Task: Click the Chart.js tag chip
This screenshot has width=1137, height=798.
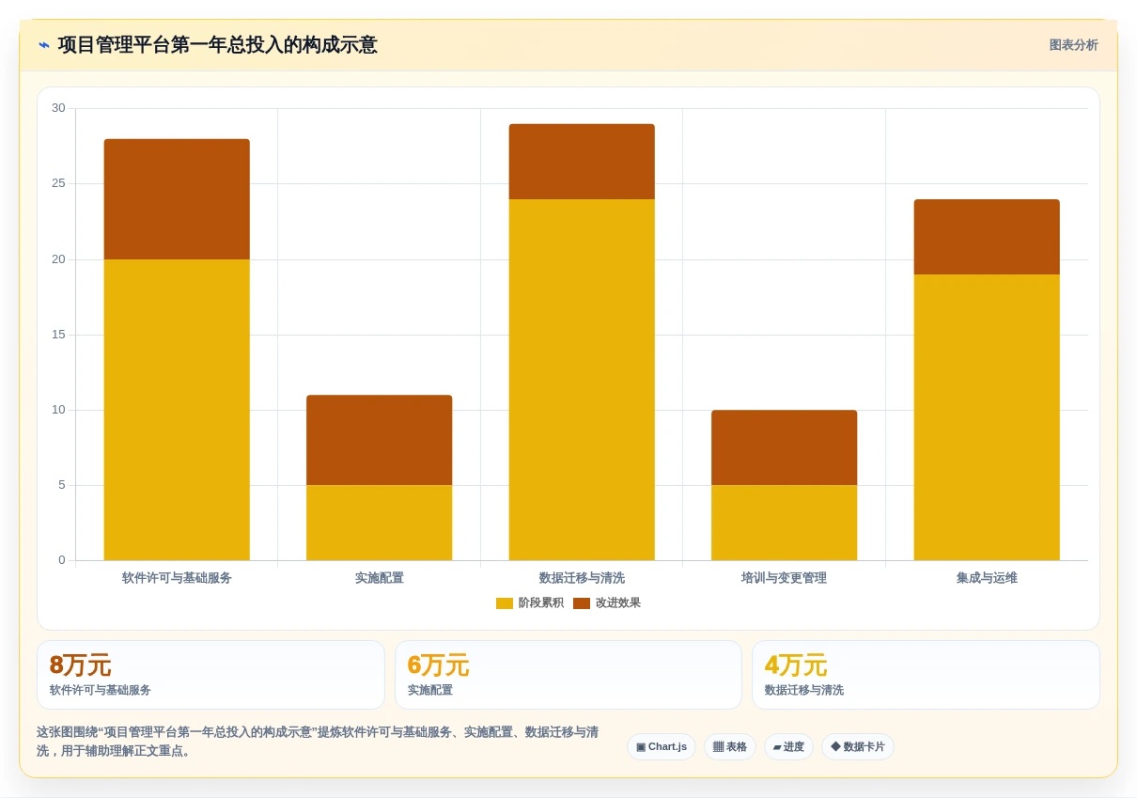Action: (x=662, y=747)
